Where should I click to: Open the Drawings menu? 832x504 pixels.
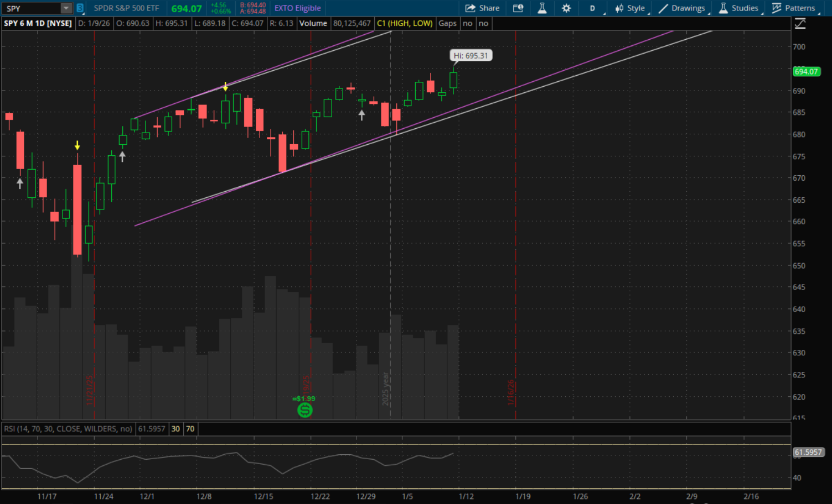(682, 8)
